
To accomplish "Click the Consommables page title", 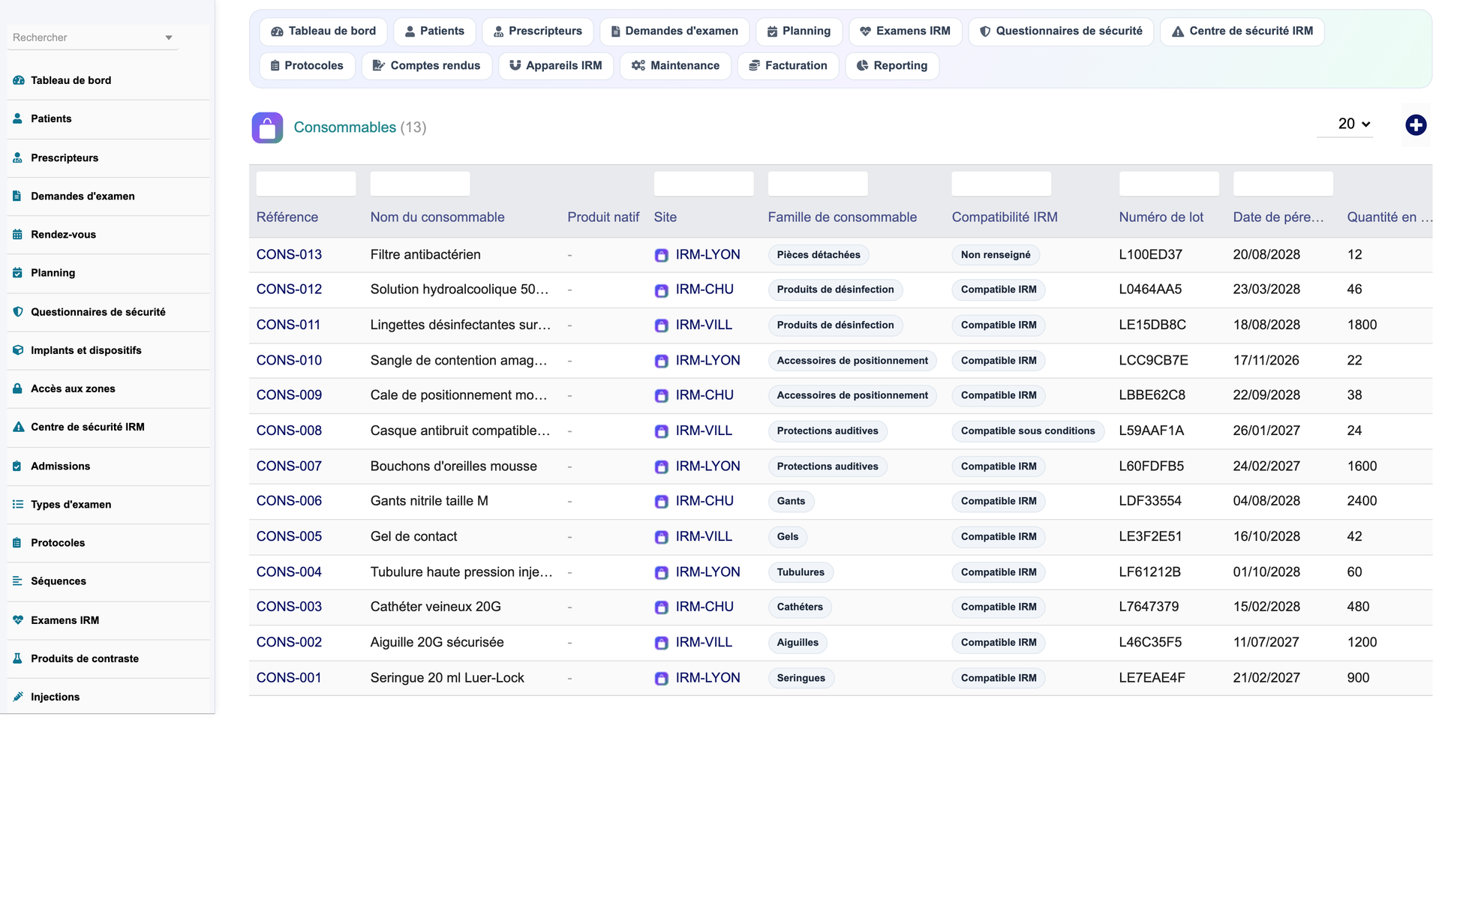I will tap(344, 127).
